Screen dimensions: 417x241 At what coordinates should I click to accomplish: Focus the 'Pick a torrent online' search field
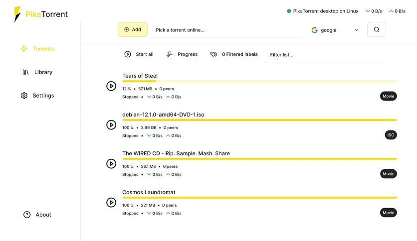point(226,30)
